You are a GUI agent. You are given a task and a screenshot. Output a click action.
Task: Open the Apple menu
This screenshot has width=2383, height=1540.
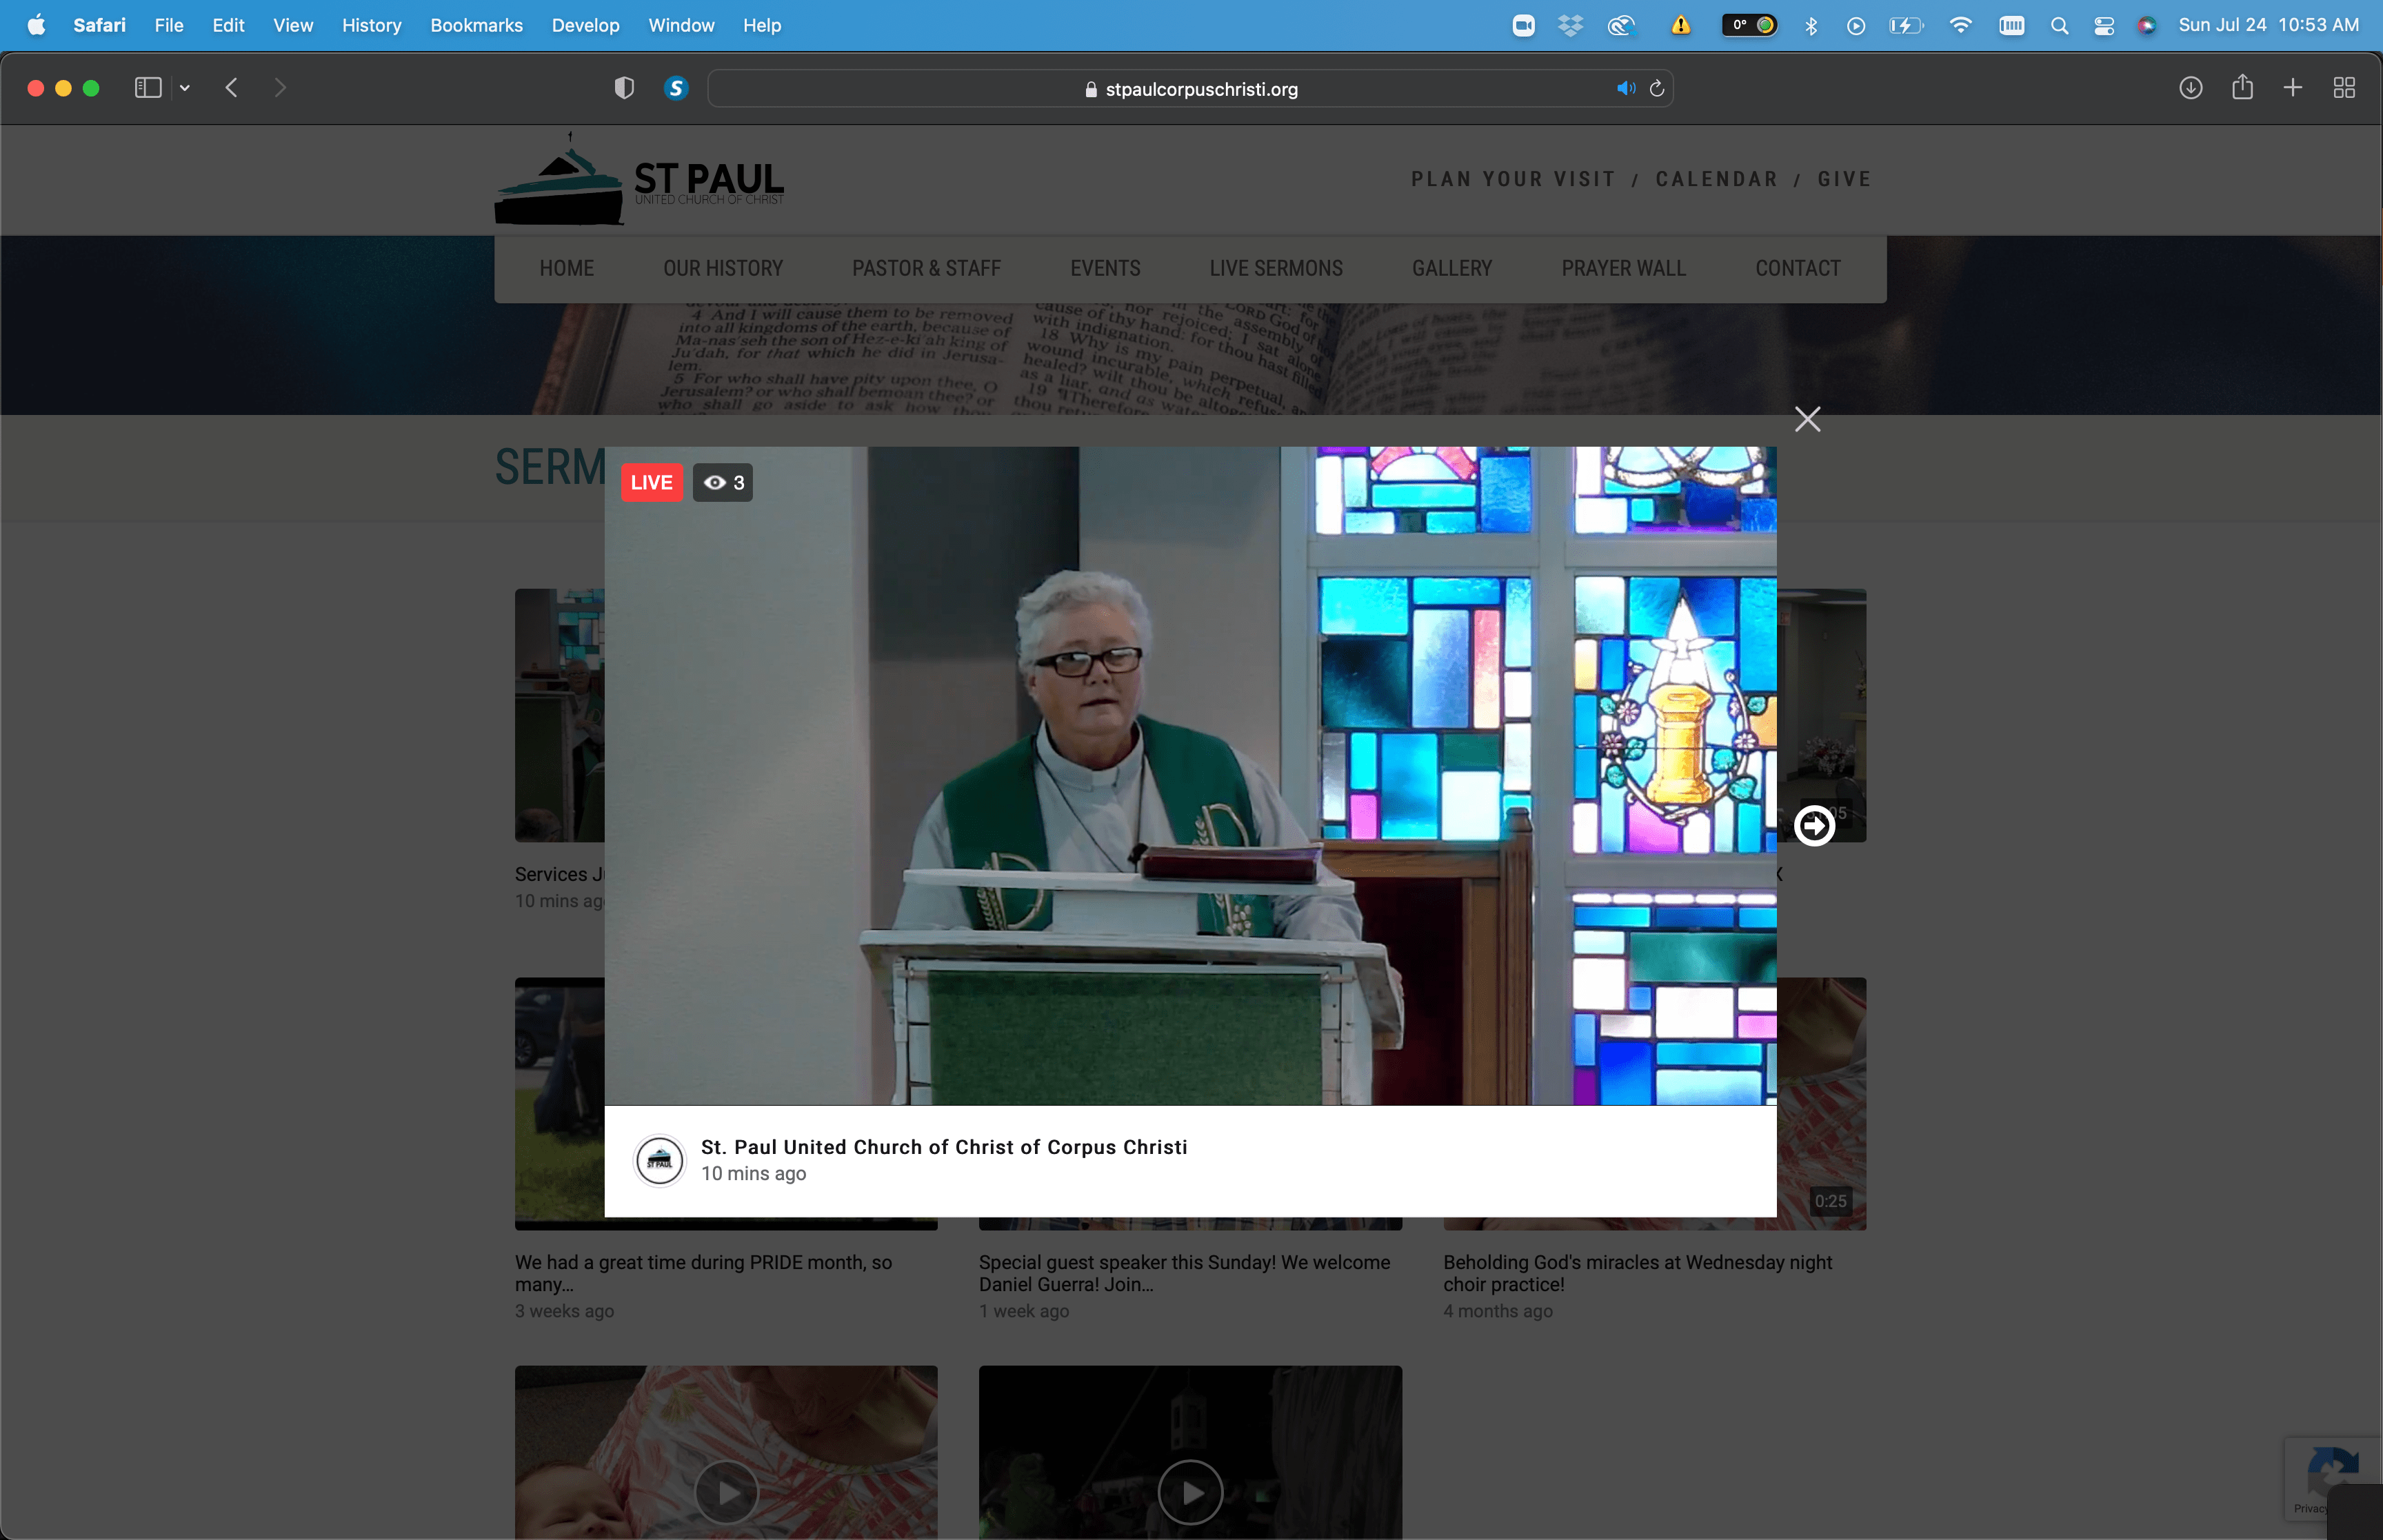[x=36, y=25]
